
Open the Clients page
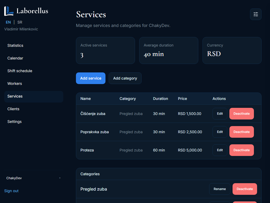[34, 109]
